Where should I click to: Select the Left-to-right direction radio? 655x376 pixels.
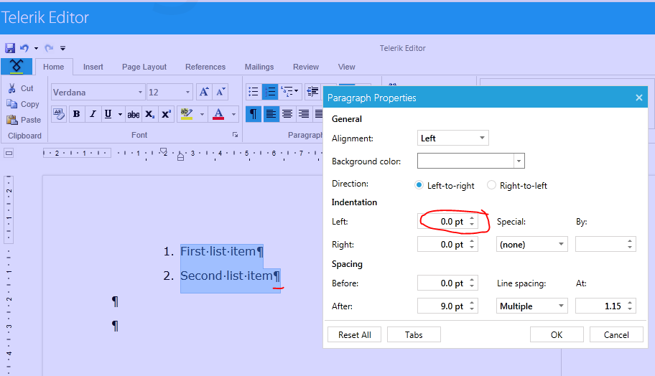(x=419, y=185)
